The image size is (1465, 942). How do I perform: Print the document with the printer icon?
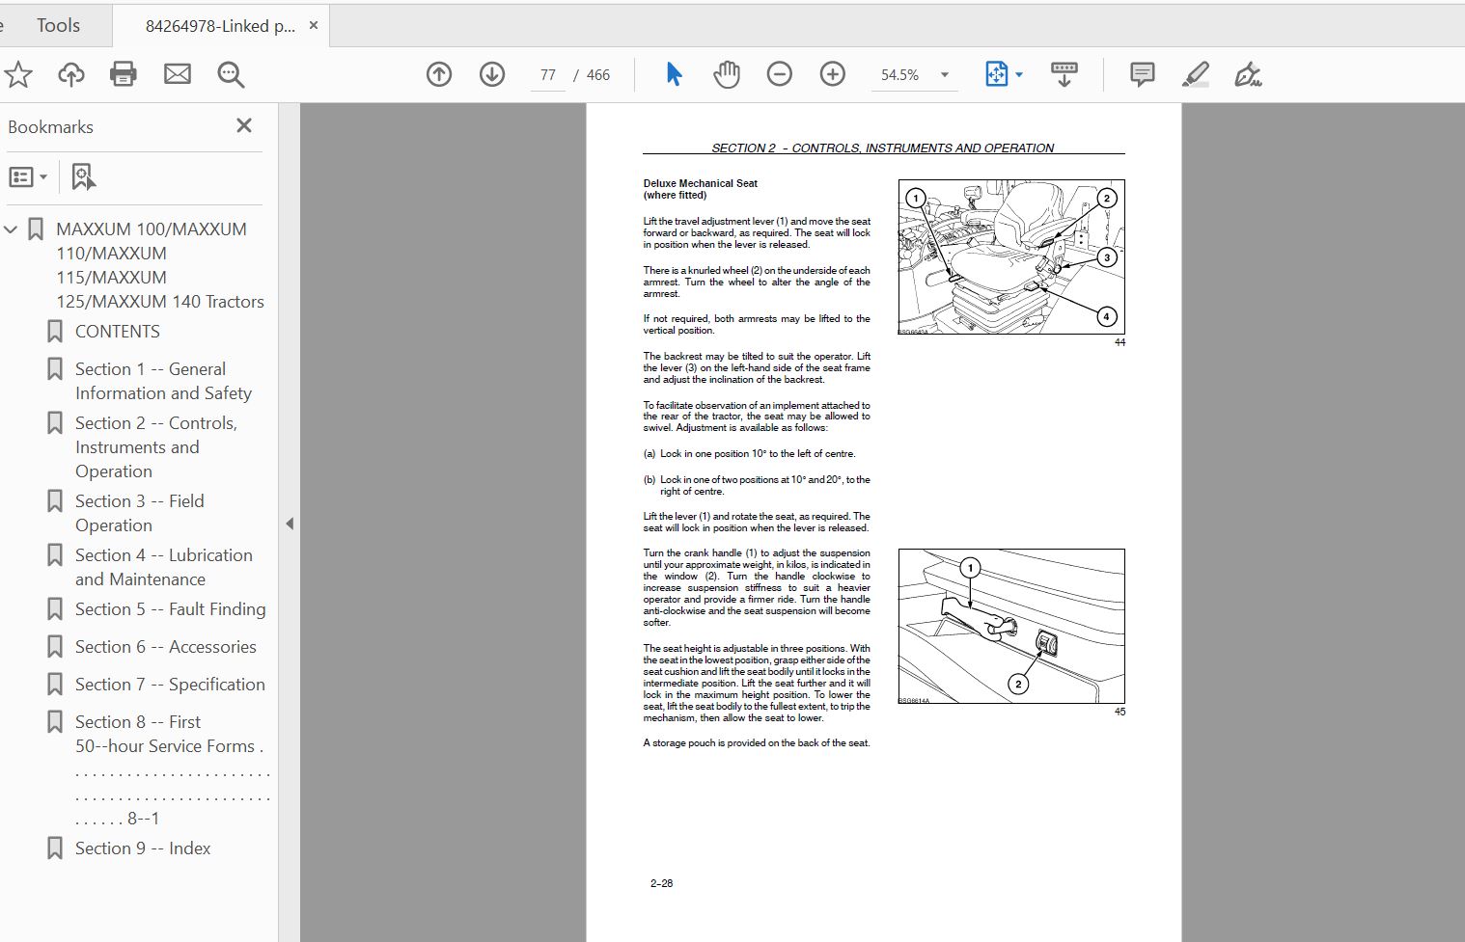tap(124, 74)
